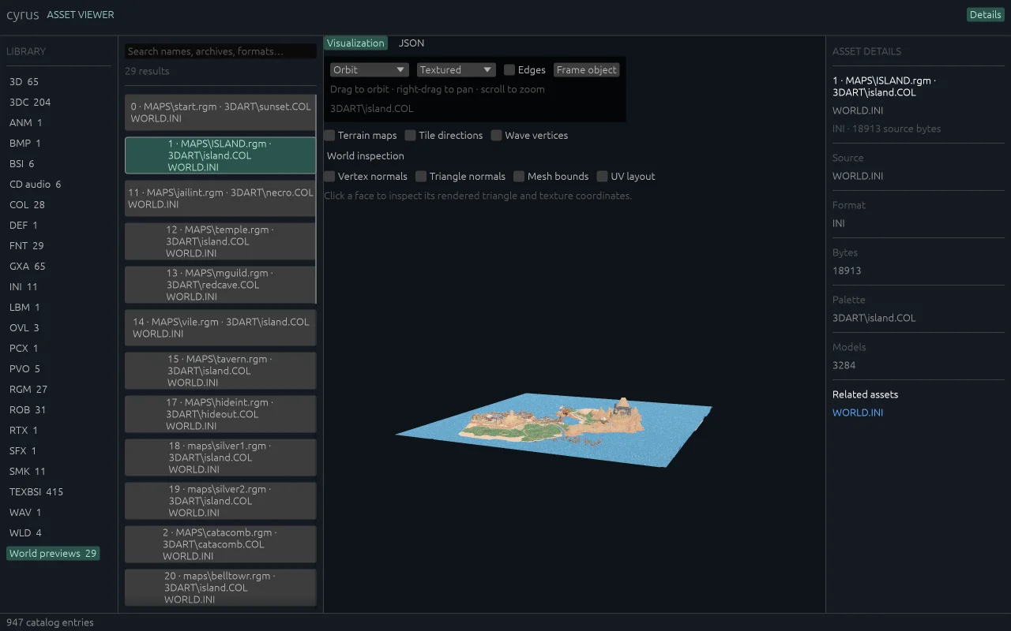The width and height of the screenshot is (1011, 631).
Task: Switch to the JSON tab
Action: pos(412,43)
